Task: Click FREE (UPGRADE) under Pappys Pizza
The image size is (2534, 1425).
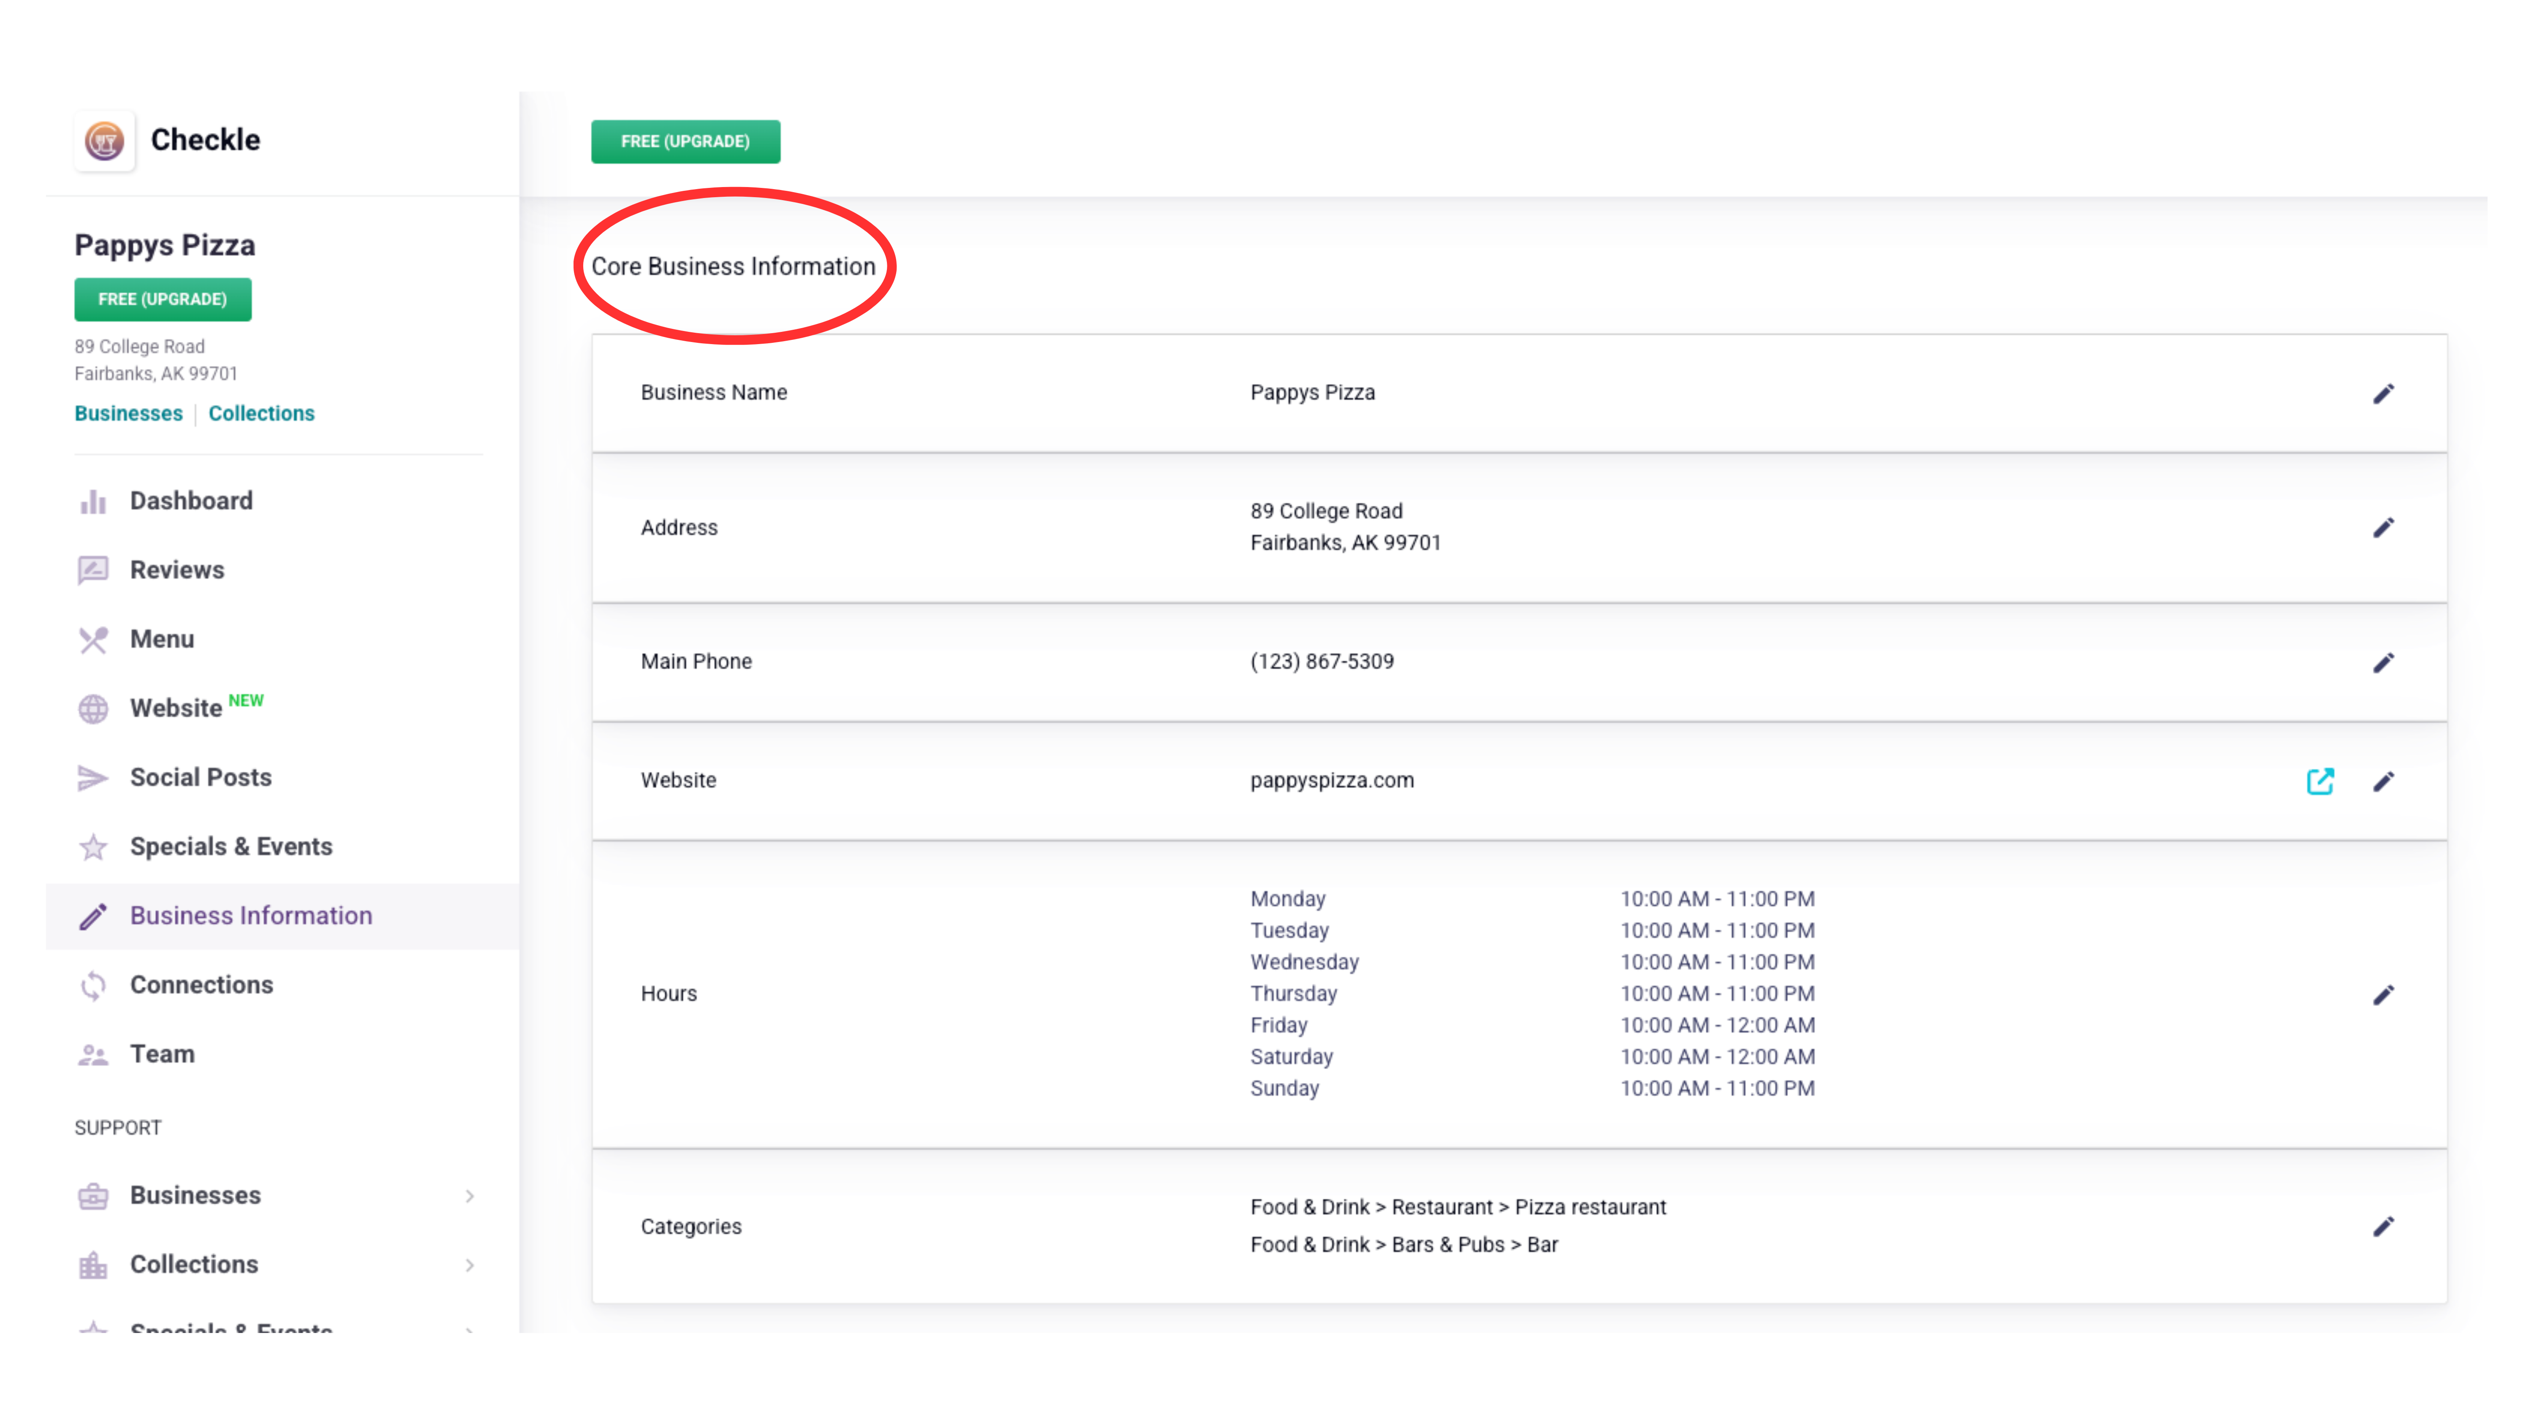Action: pos(163,300)
